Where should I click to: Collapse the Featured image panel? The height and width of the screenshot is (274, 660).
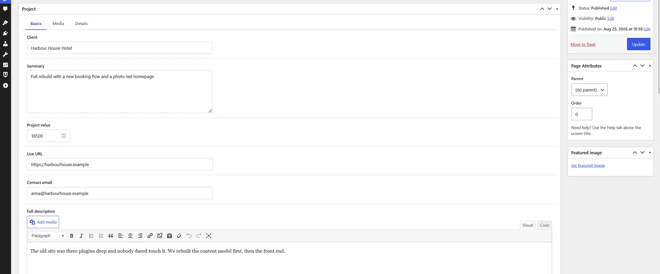click(650, 152)
